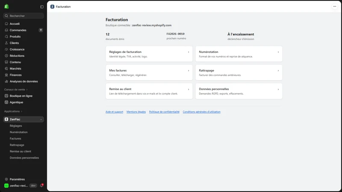The image size is (342, 192).
Task: Expand Applications section
Action: tap(13, 111)
